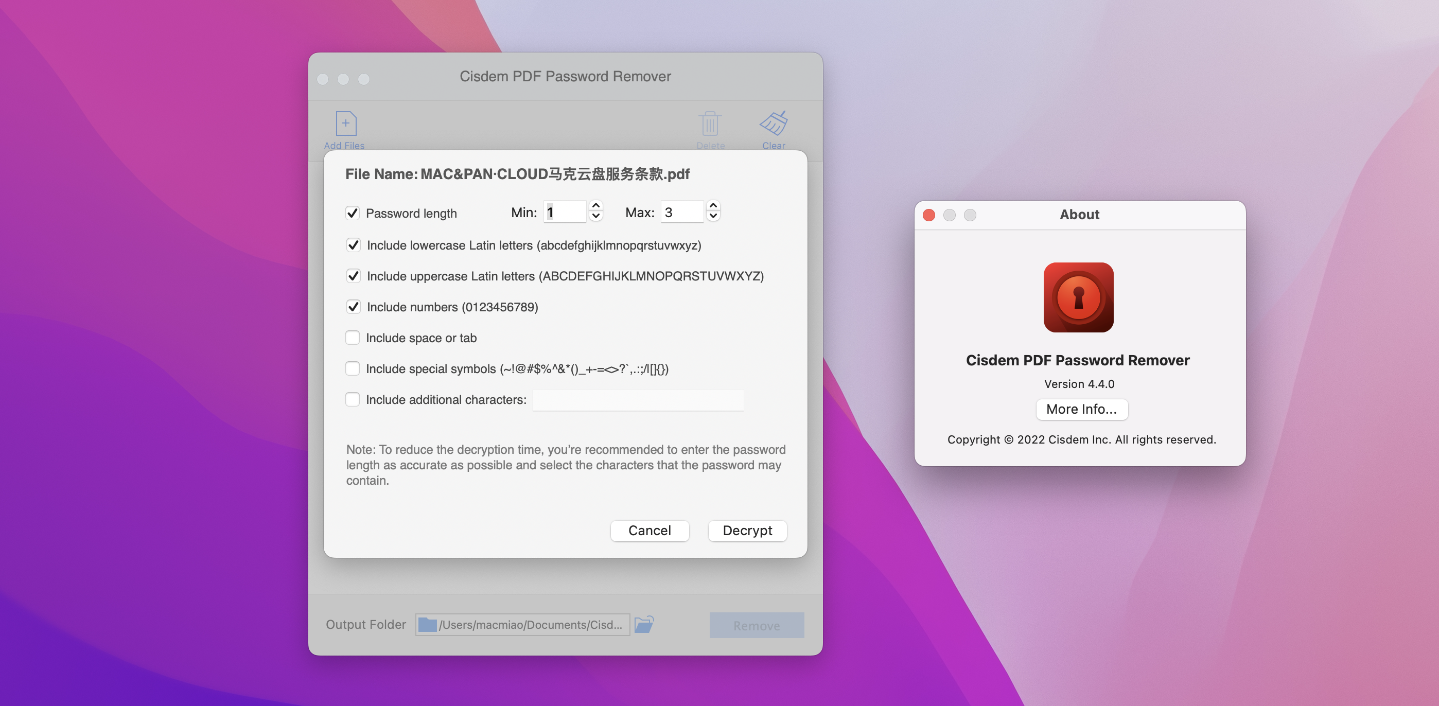Enable Include special symbols checkbox
Viewport: 1439px width, 706px height.
pos(352,368)
